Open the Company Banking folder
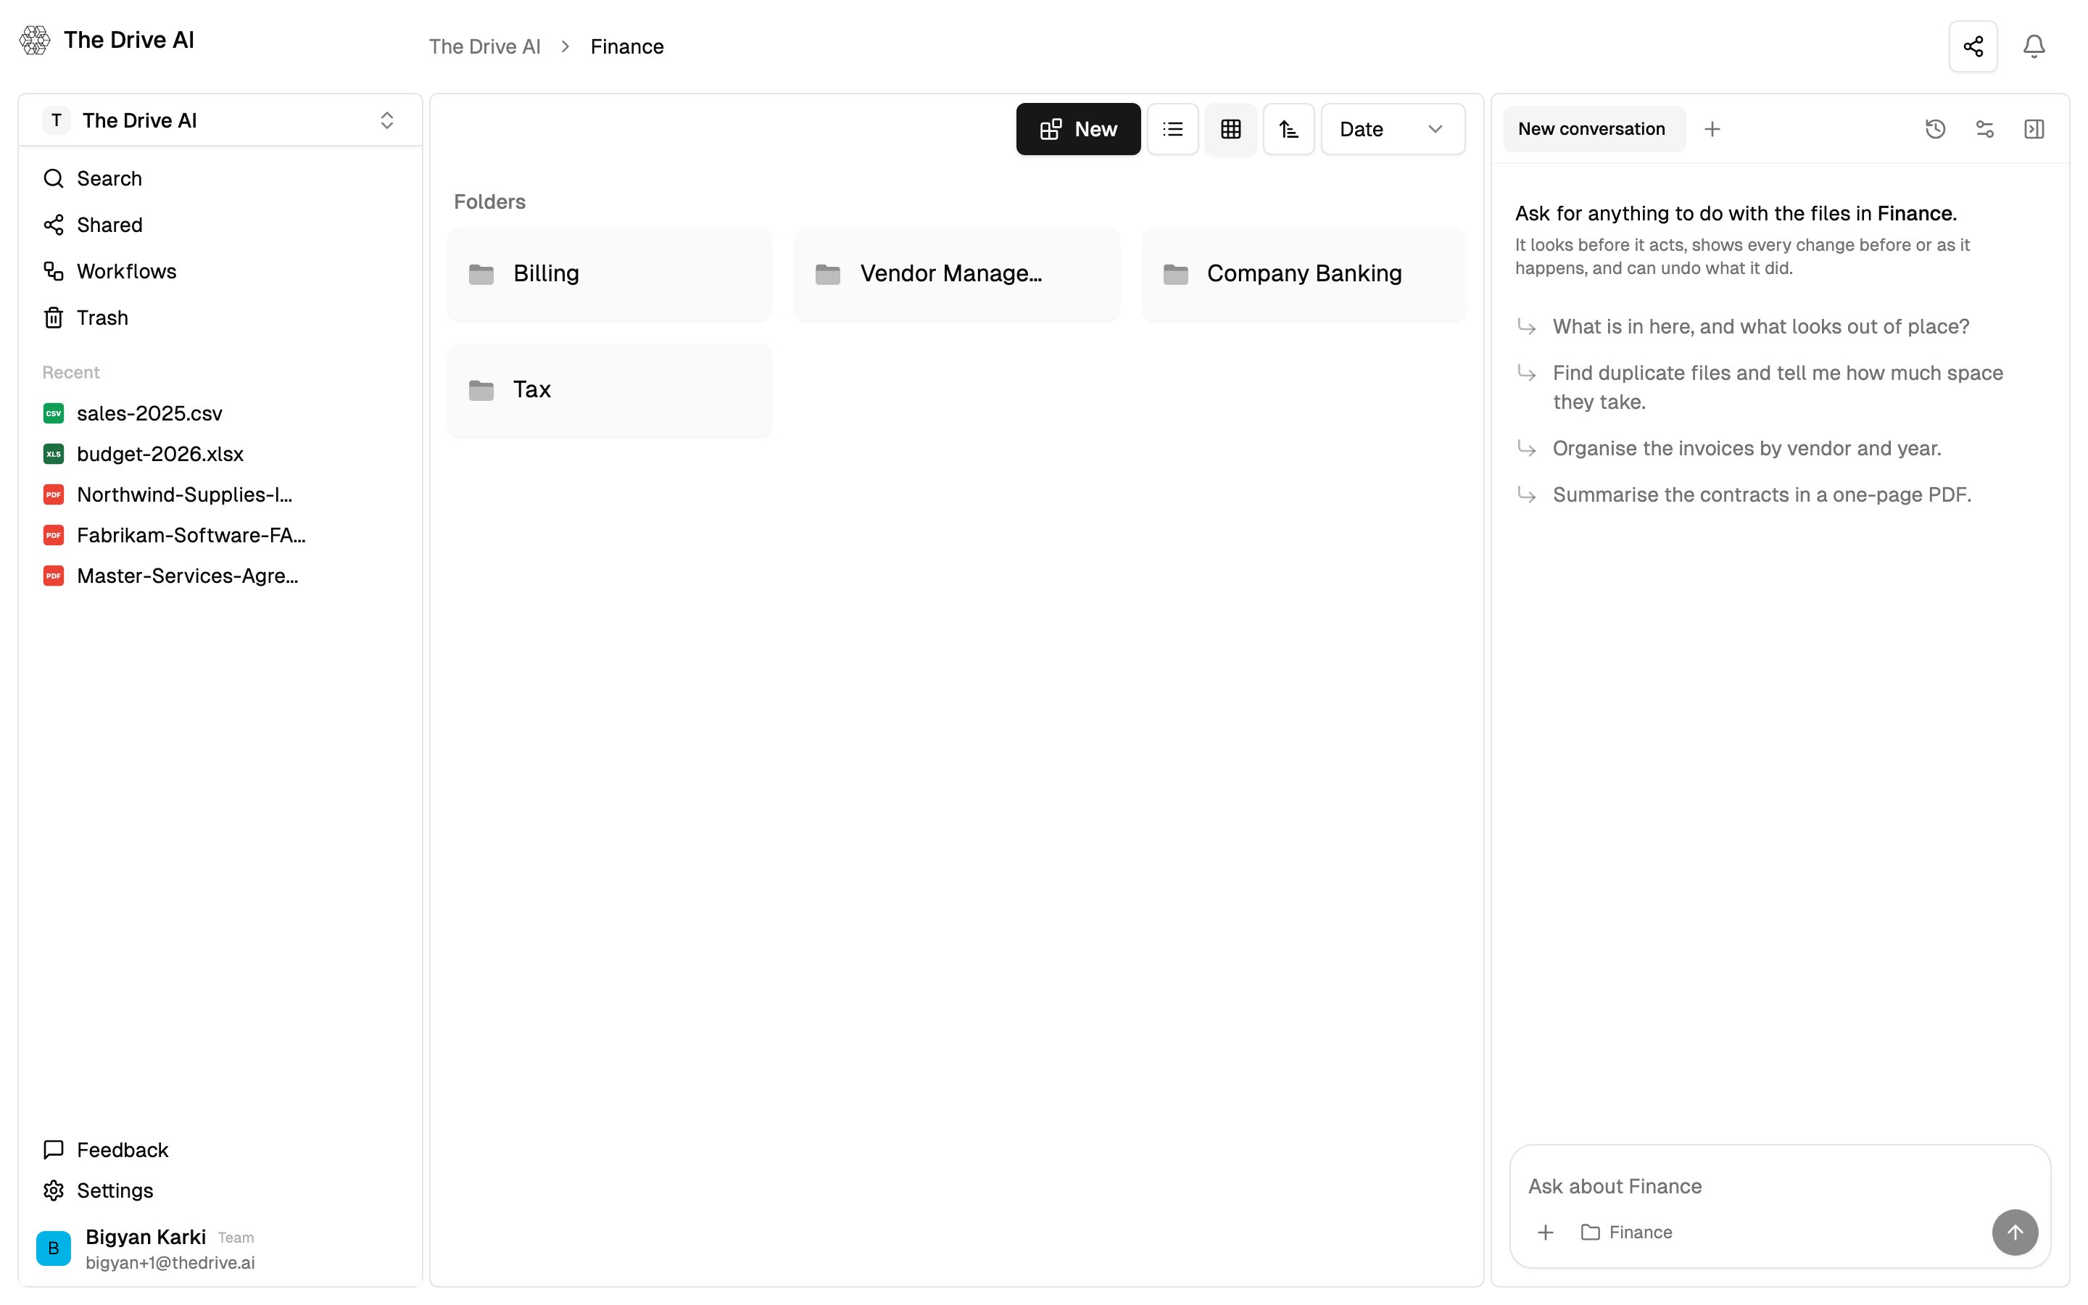The image size is (2088, 1305). (x=1304, y=275)
